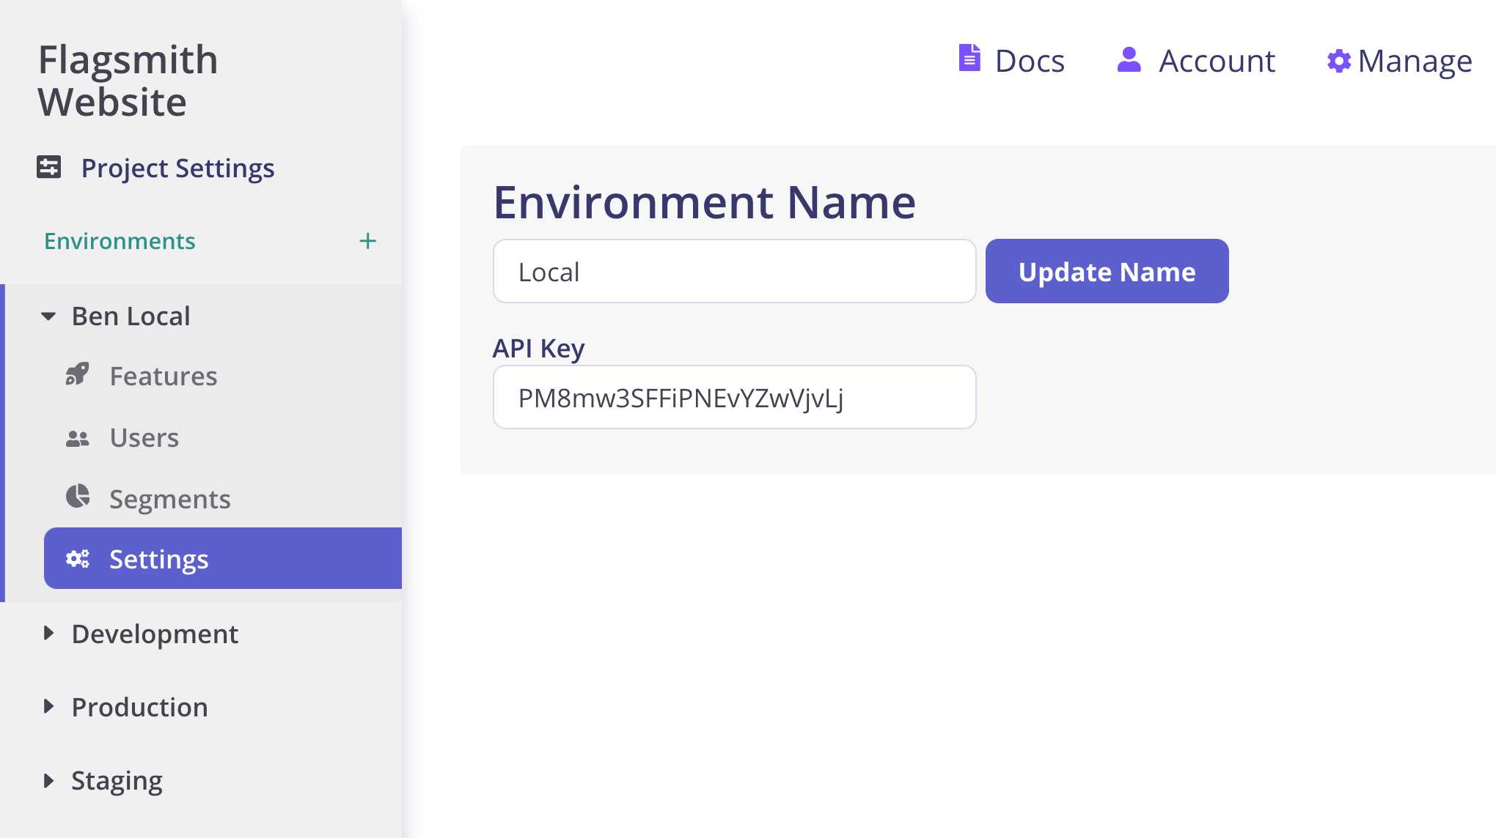
Task: Click the Project Settings server icon
Action: 48,167
